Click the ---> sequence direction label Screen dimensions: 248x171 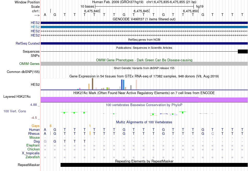coord(37,15)
